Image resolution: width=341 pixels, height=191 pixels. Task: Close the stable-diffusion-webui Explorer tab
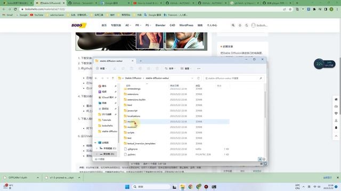click(133, 61)
